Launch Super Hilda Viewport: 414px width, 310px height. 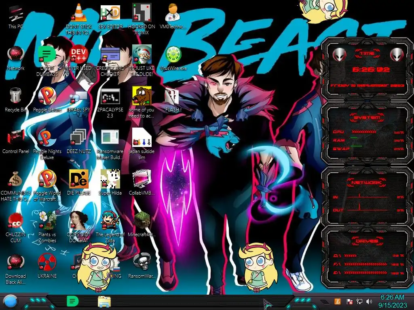pos(110,179)
